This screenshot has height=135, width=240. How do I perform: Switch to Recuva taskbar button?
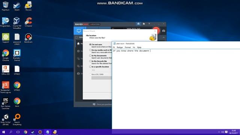click(55, 132)
